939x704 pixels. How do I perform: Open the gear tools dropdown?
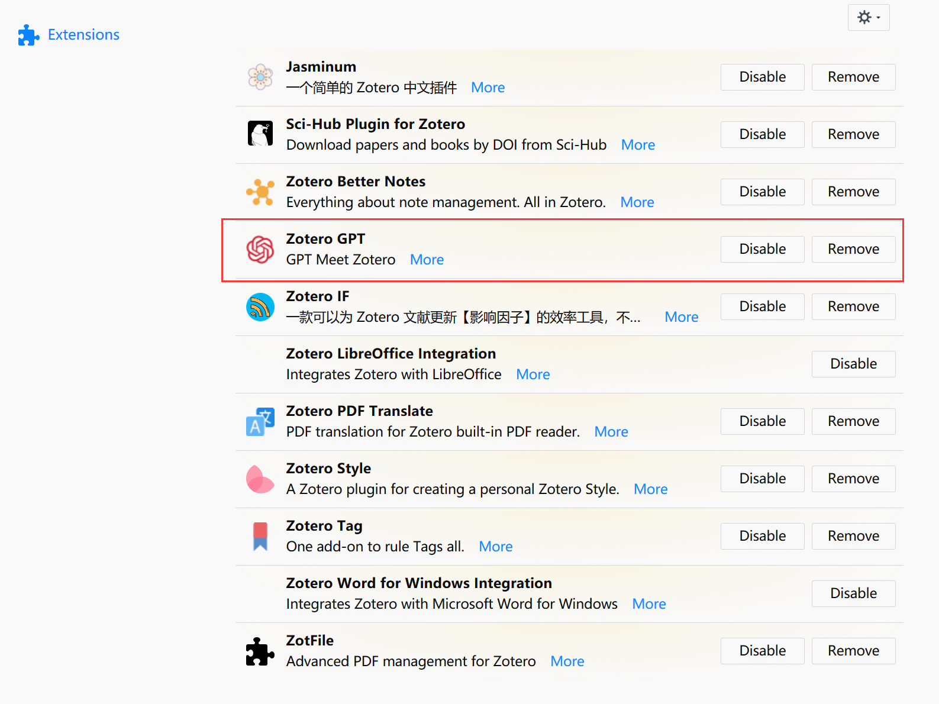pyautogui.click(x=869, y=18)
